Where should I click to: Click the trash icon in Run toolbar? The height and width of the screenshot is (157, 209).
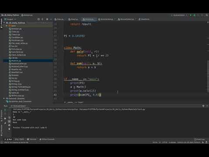click(9, 129)
